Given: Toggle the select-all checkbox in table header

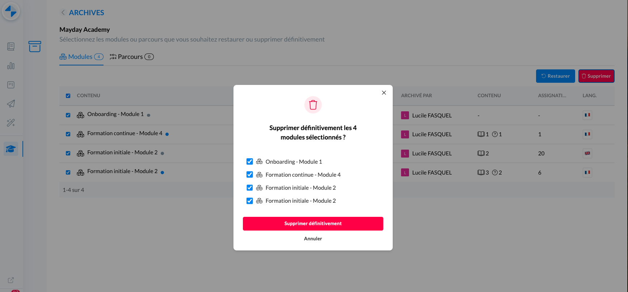Looking at the screenshot, I should pyautogui.click(x=68, y=96).
